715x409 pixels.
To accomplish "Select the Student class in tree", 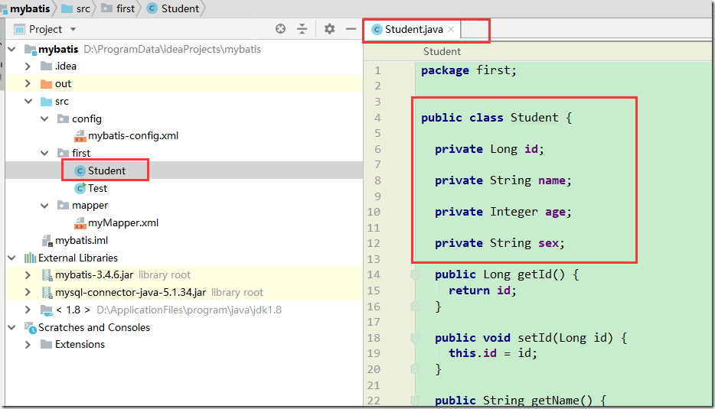I will [106, 170].
